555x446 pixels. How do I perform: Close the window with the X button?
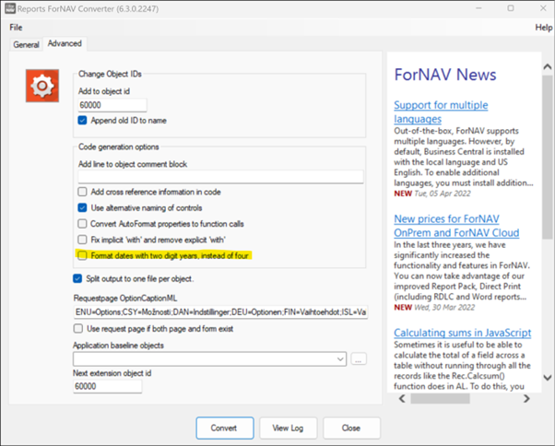click(x=543, y=8)
